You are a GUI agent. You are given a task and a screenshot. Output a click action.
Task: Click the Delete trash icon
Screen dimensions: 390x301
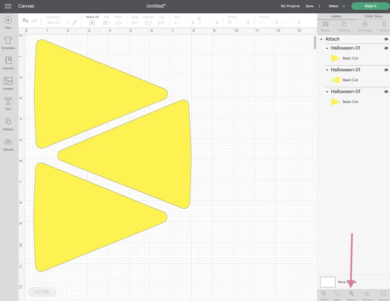tap(384, 24)
